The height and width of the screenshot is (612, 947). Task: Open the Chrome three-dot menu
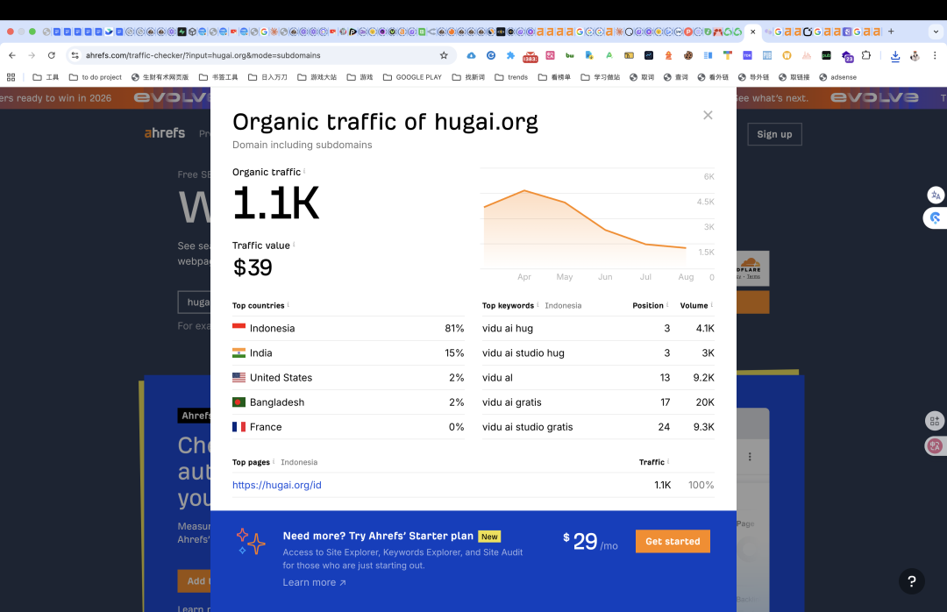click(x=935, y=55)
